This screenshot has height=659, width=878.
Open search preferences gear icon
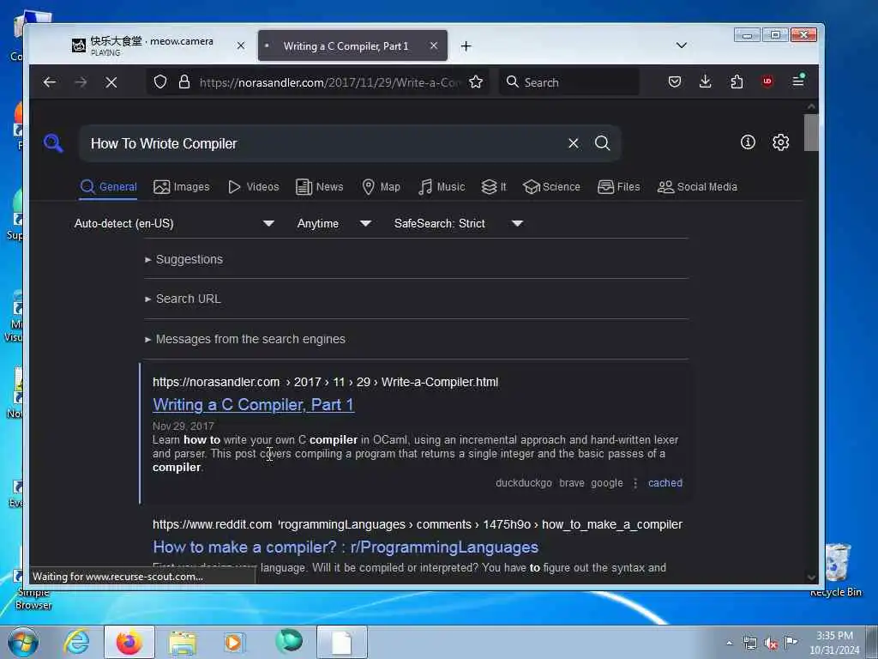pos(780,142)
